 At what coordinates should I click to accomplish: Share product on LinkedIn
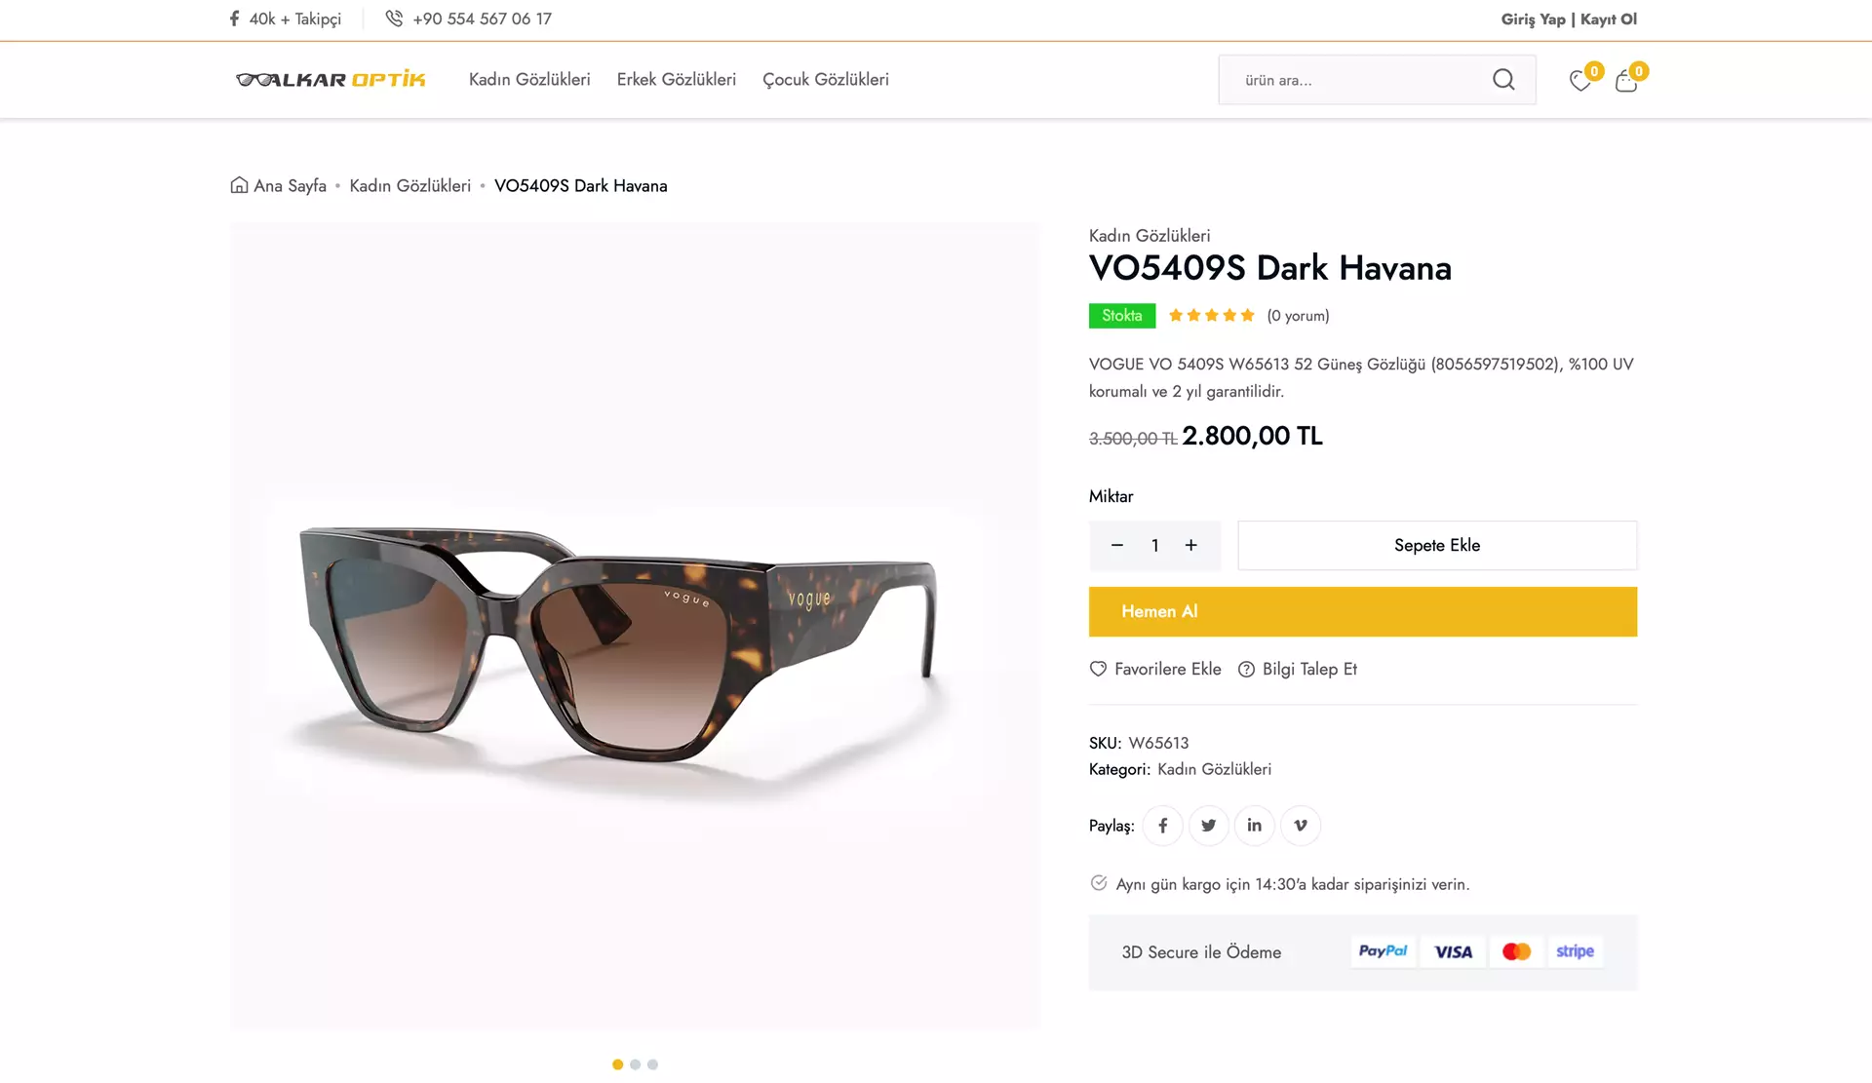point(1254,826)
